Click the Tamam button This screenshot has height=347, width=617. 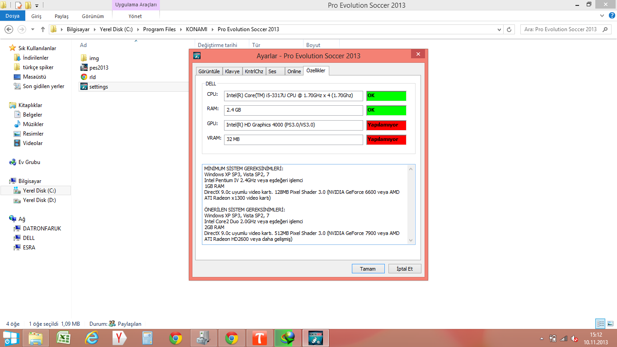[368, 269]
